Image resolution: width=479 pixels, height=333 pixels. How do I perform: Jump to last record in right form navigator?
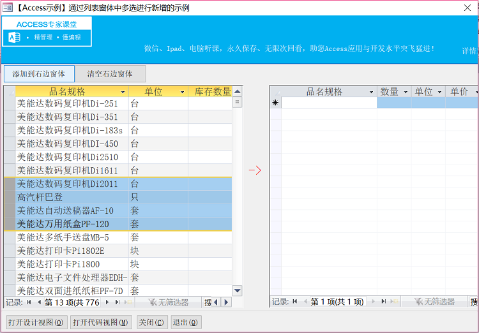pos(384,302)
